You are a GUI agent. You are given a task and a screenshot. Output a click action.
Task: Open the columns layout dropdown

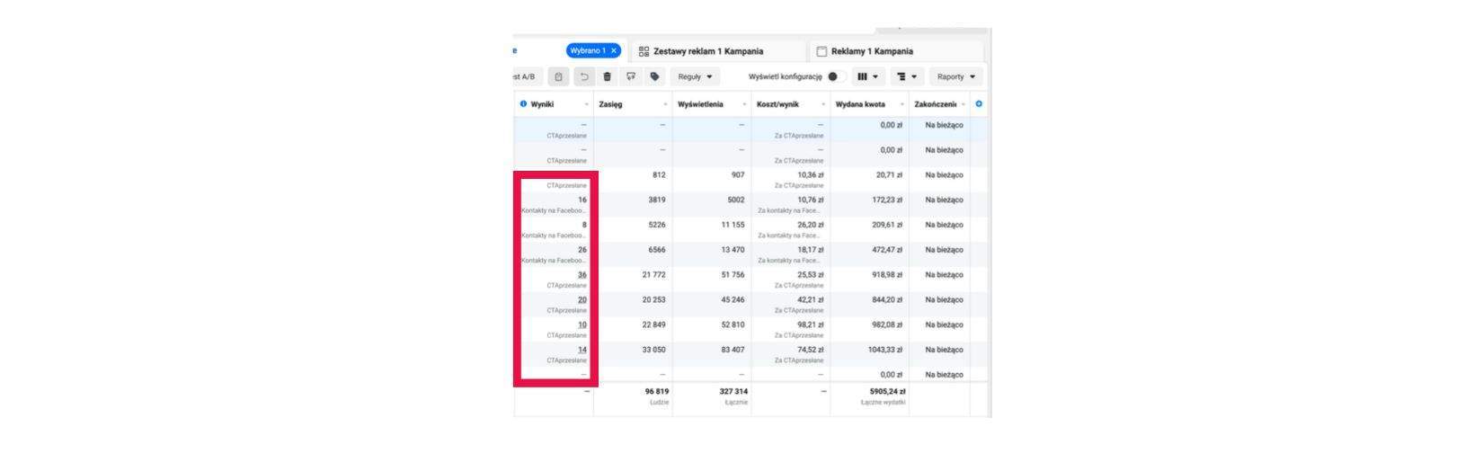click(x=867, y=77)
